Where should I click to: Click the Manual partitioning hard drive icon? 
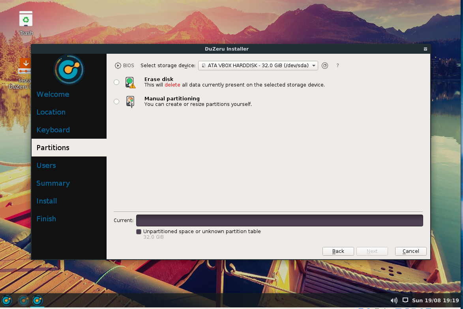point(130,102)
